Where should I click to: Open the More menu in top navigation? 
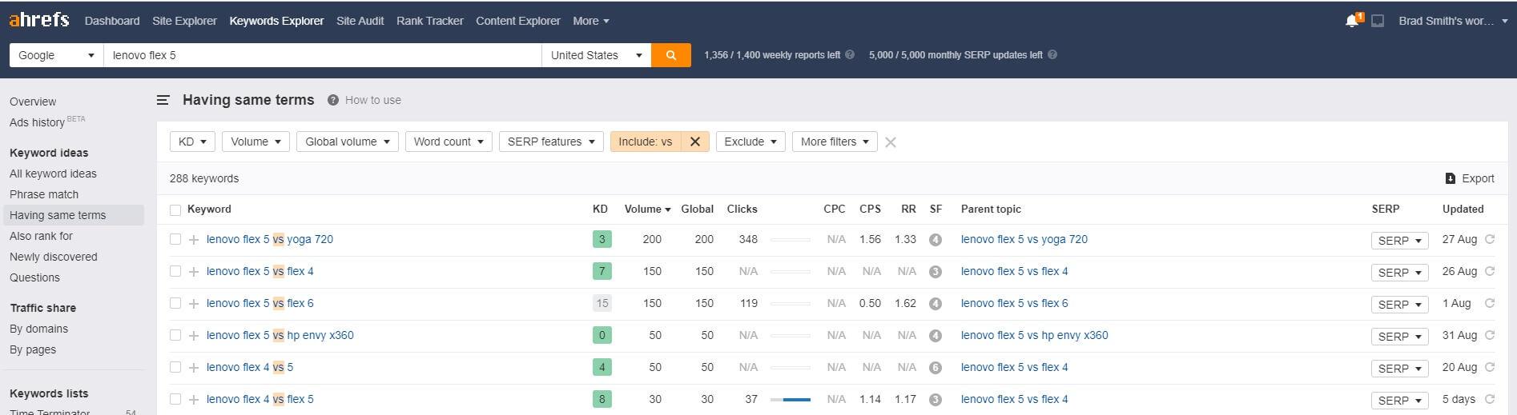[x=591, y=21]
